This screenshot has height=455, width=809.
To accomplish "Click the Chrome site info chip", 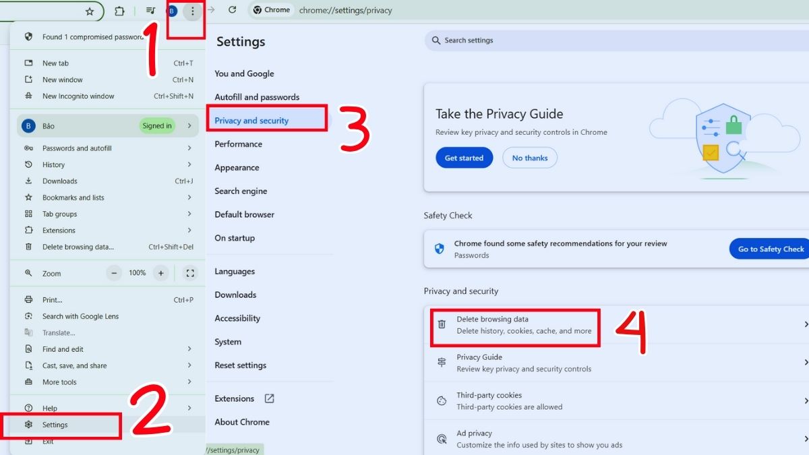I will [x=272, y=10].
